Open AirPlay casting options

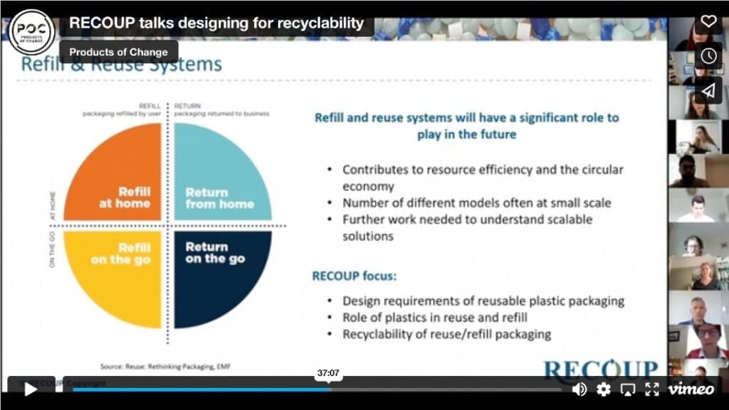[628, 389]
